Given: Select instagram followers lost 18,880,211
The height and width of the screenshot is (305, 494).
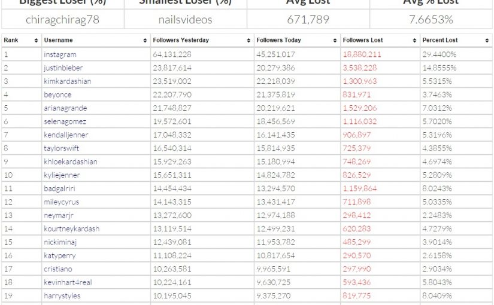Looking at the screenshot, I should [x=362, y=54].
